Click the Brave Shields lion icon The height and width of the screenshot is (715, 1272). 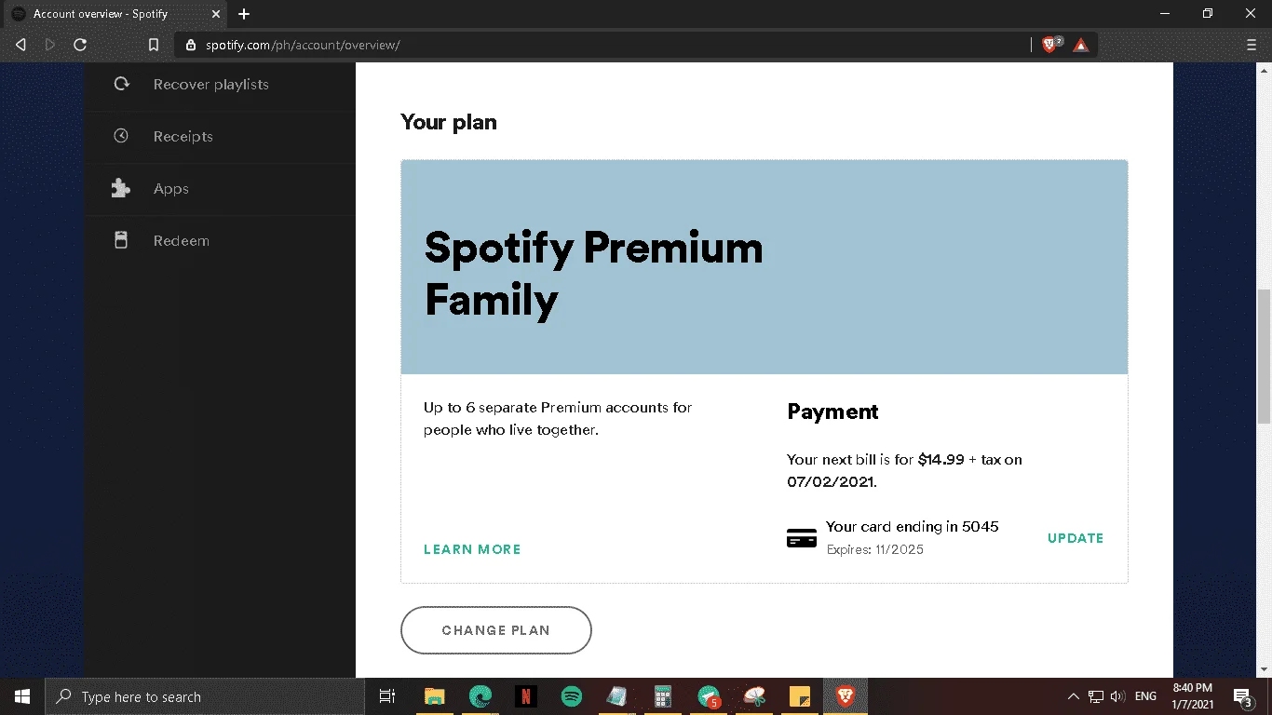pyautogui.click(x=1050, y=45)
